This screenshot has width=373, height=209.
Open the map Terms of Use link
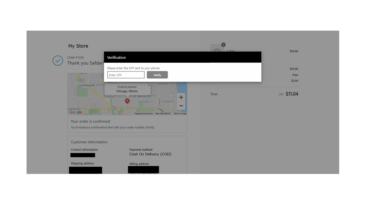point(180,113)
